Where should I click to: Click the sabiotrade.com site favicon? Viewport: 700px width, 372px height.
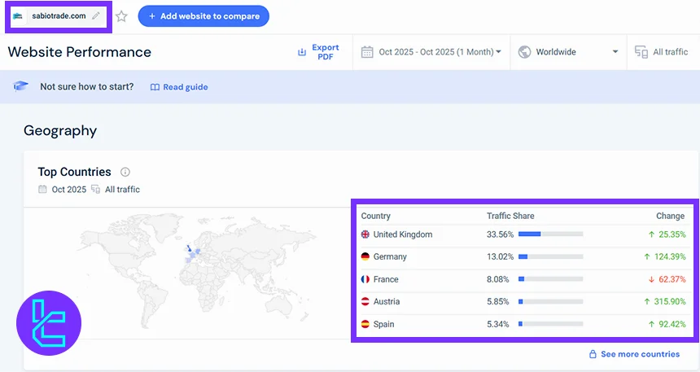[18, 15]
